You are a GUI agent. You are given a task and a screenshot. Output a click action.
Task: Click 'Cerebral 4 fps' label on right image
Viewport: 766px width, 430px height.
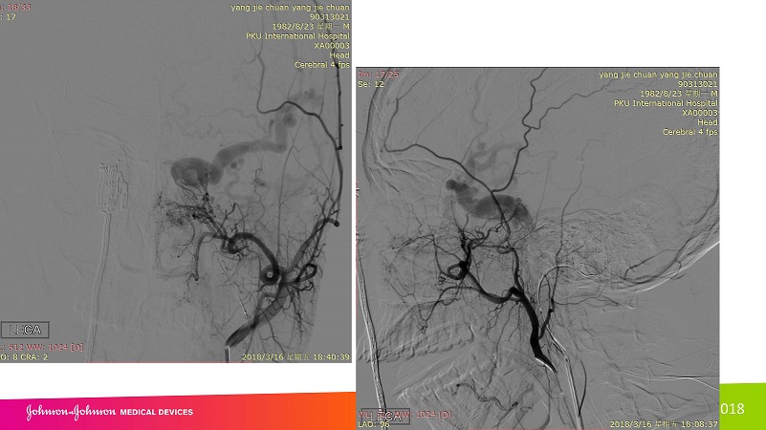point(689,132)
